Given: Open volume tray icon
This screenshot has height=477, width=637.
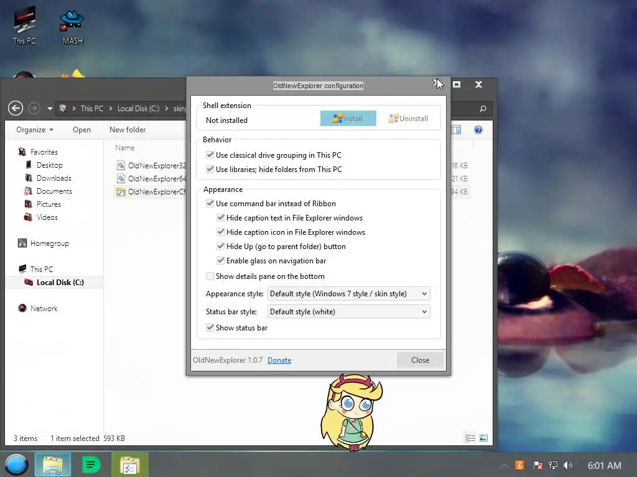Looking at the screenshot, I should pyautogui.click(x=568, y=465).
